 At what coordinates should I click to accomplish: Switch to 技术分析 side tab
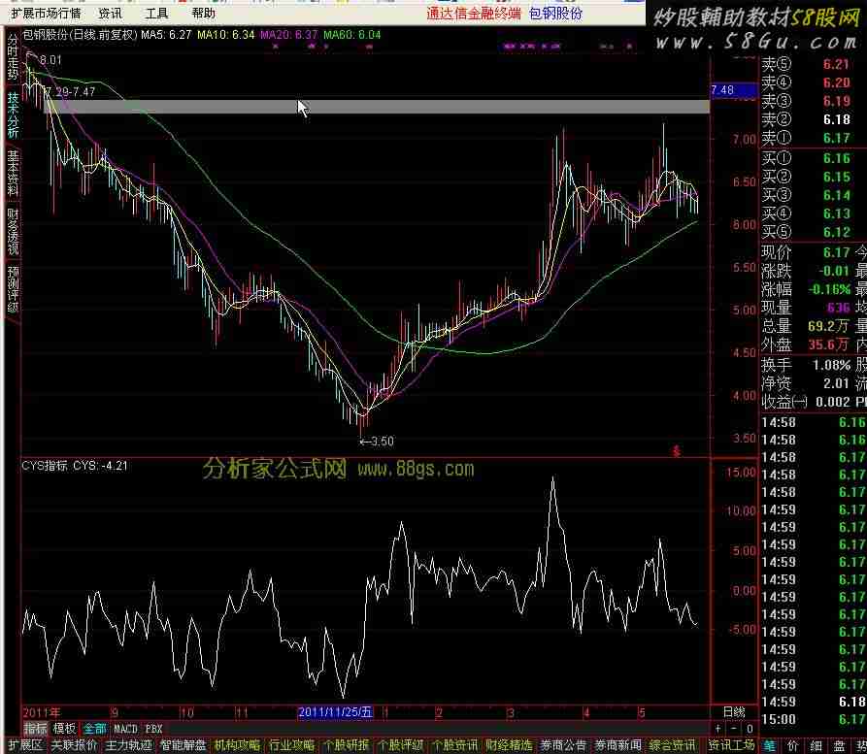(x=13, y=114)
